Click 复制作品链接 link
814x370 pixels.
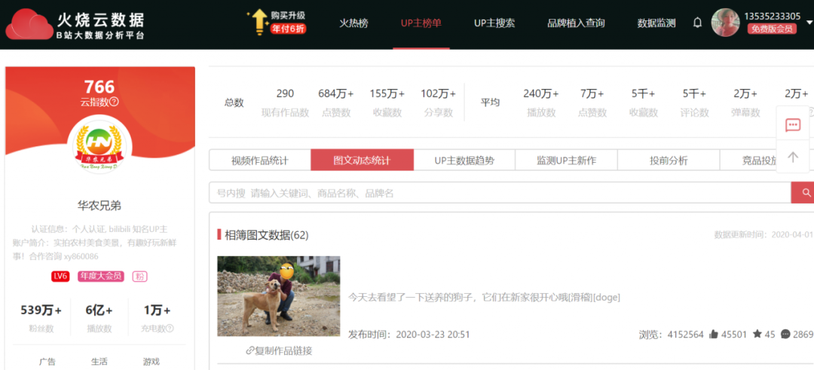279,350
